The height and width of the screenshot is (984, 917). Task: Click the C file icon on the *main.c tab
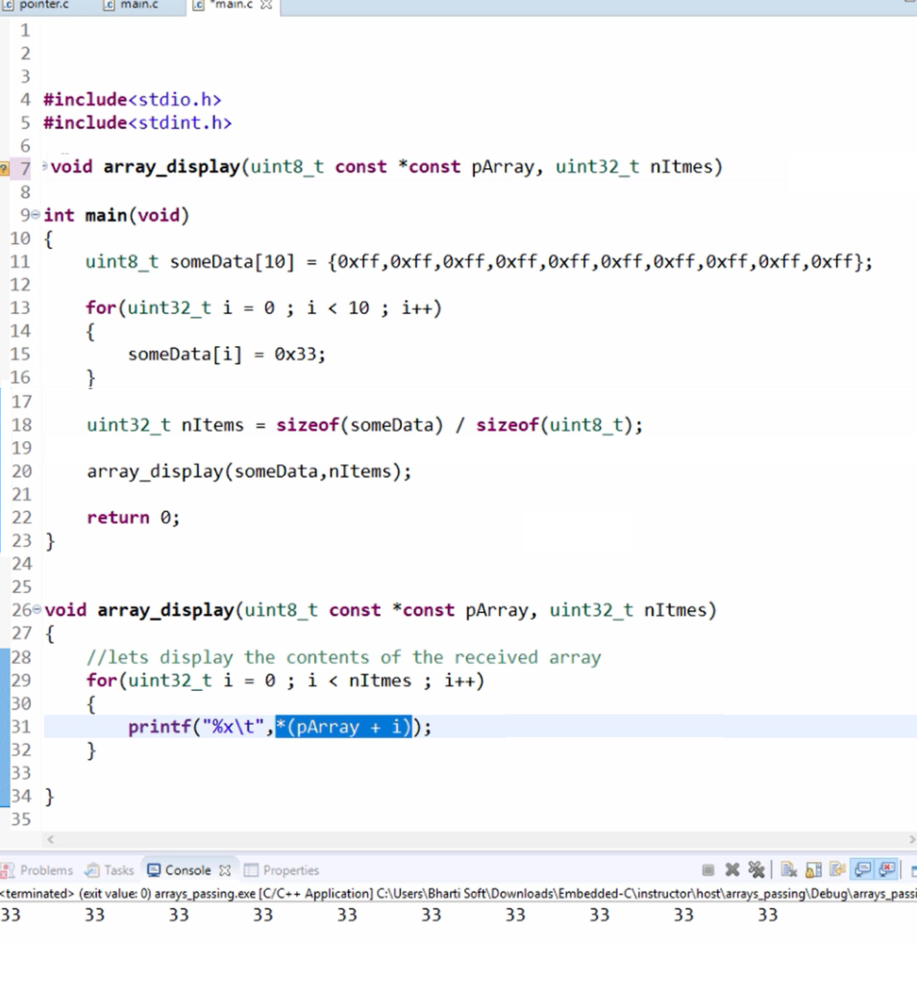tap(198, 5)
